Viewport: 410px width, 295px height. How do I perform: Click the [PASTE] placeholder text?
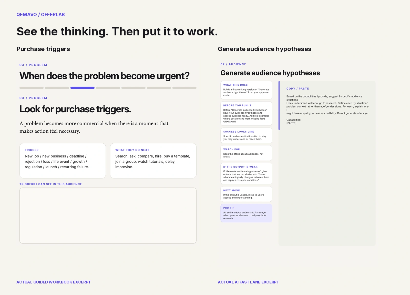291,123
